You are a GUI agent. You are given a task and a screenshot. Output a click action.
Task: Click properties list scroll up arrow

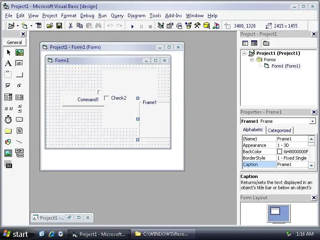click(x=311, y=139)
